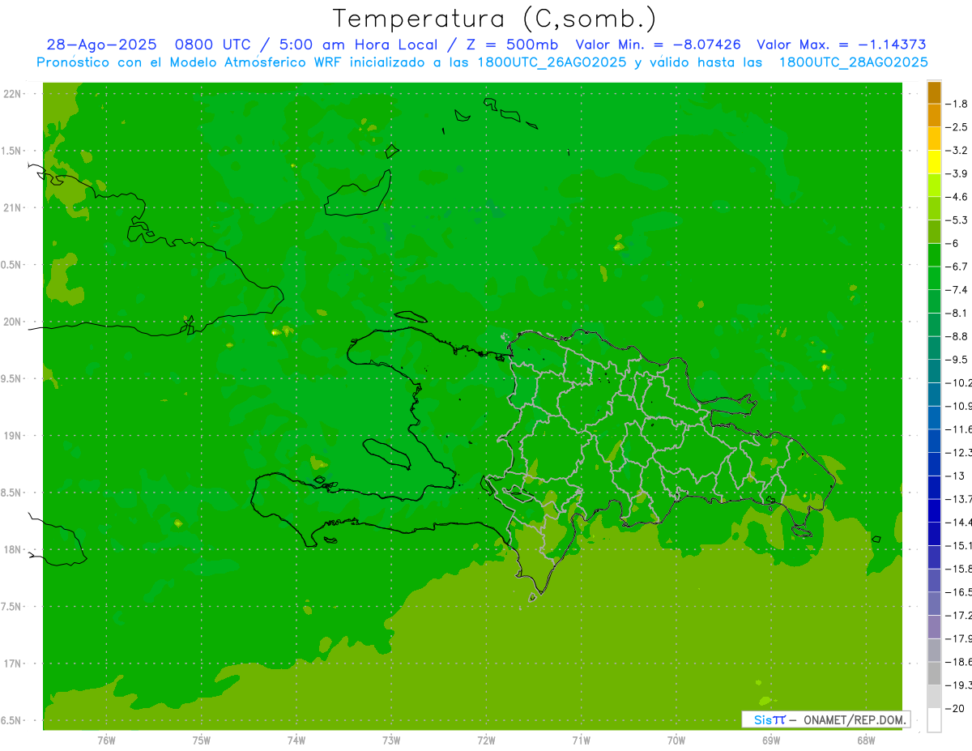The height and width of the screenshot is (751, 972).
Task: Click the '75W' longitude label
Action: [202, 740]
